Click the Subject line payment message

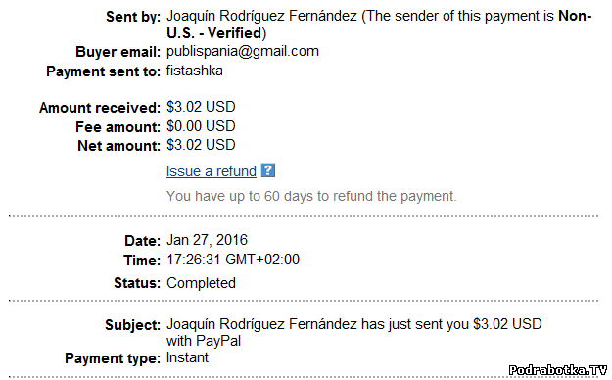click(354, 332)
